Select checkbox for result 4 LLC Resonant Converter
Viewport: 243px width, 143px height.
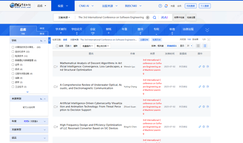click(x=55, y=127)
